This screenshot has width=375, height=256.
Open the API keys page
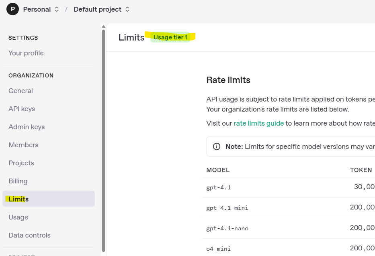[22, 109]
